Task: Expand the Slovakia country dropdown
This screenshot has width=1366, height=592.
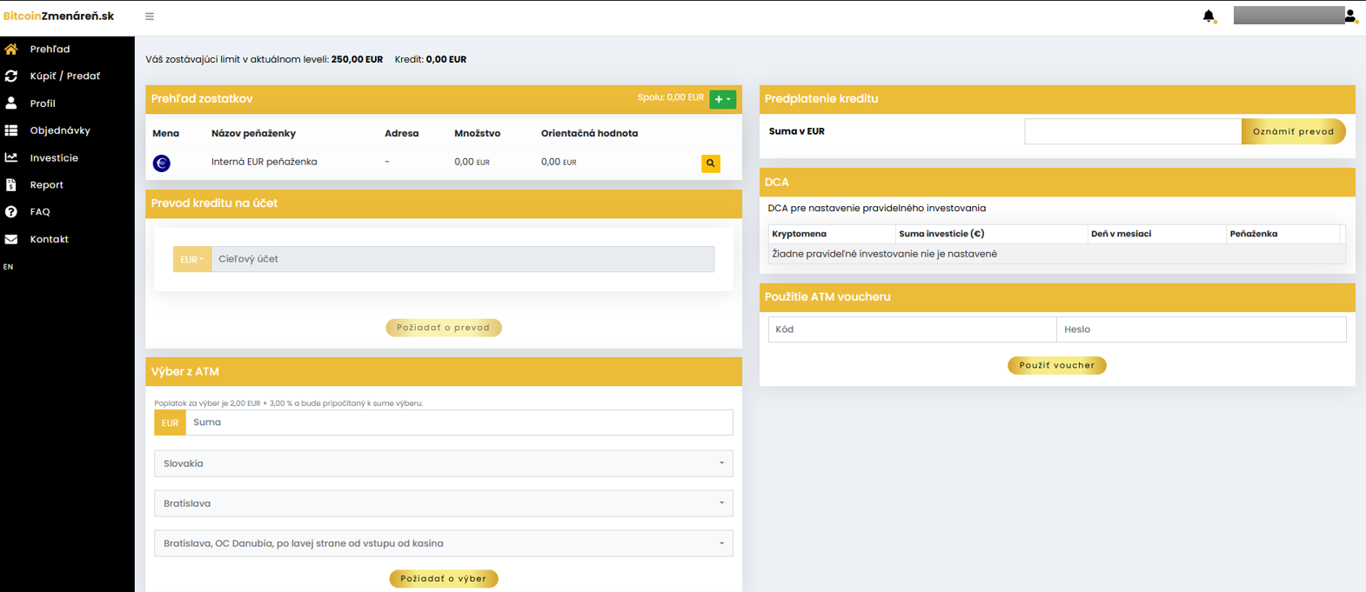Action: tap(443, 463)
